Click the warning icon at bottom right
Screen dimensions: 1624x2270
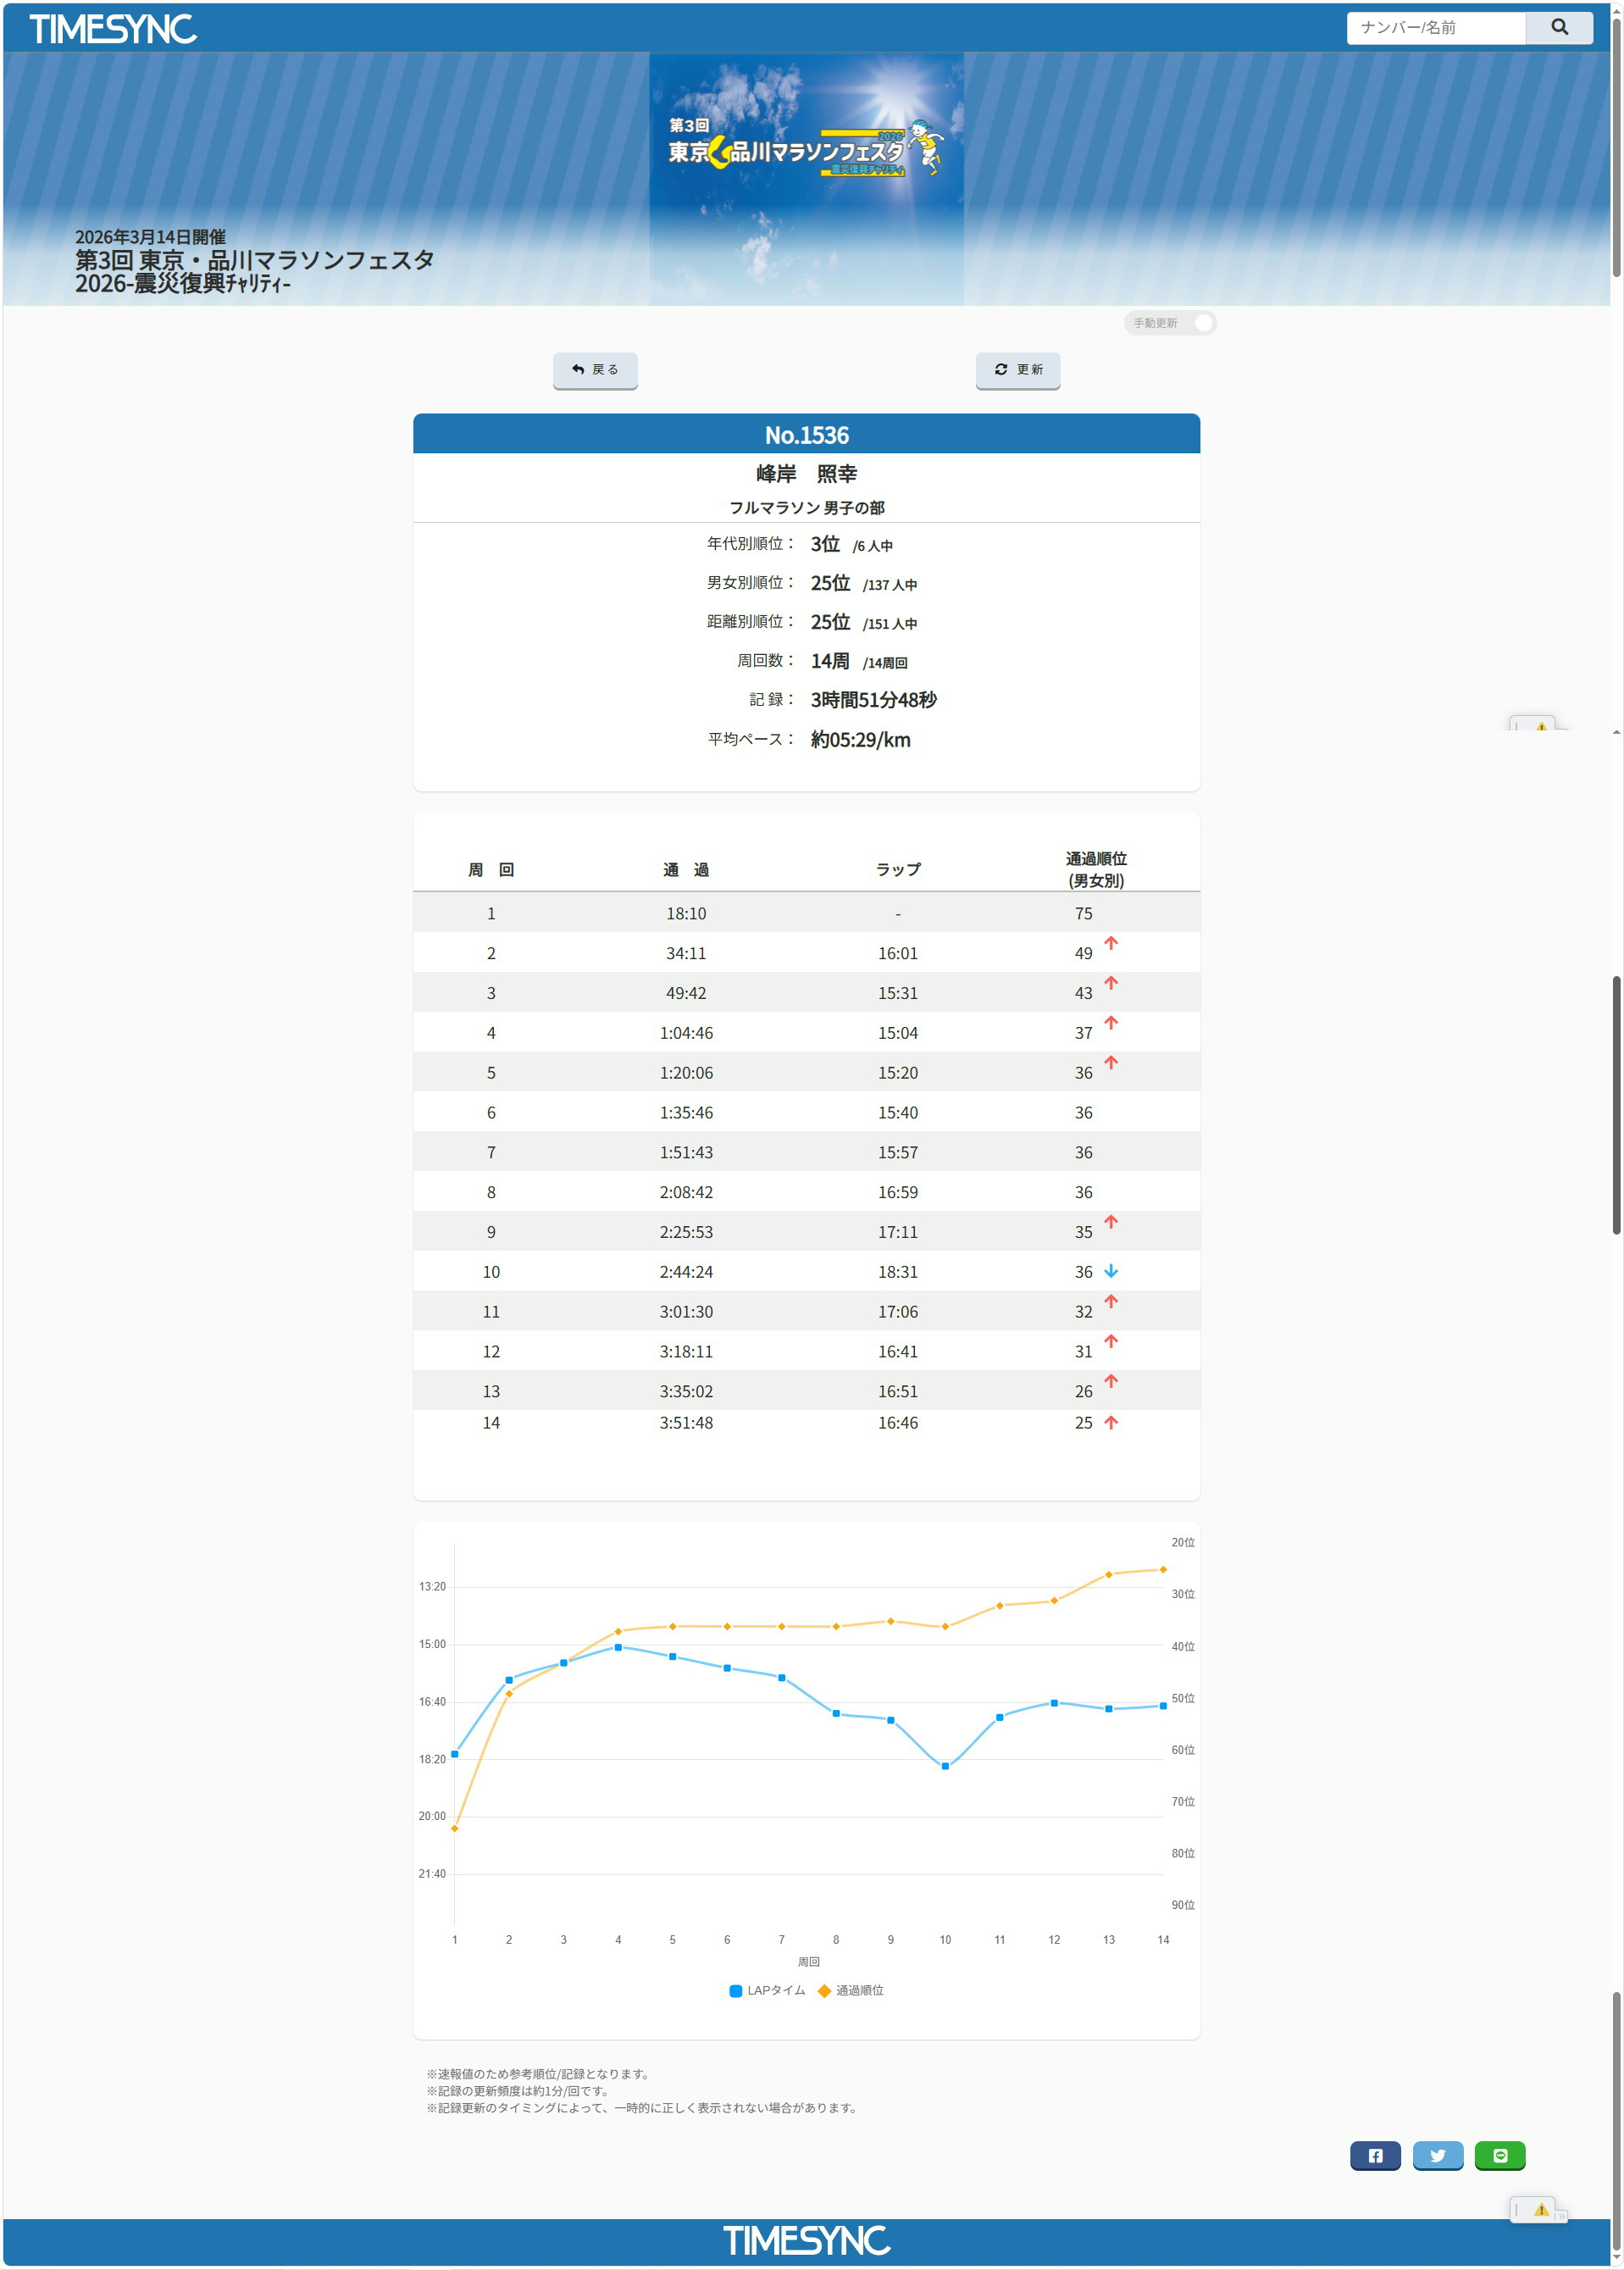1540,2209
